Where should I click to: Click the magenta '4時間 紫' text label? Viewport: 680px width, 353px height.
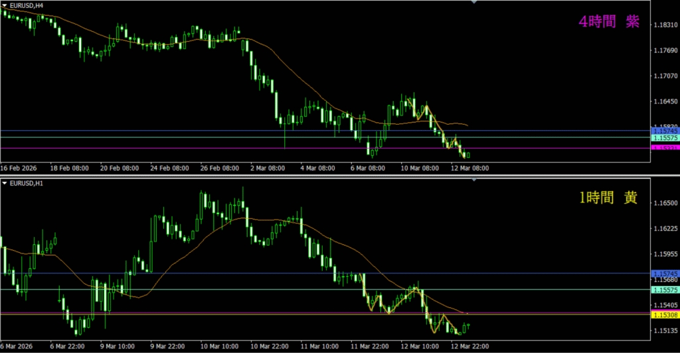pos(608,22)
